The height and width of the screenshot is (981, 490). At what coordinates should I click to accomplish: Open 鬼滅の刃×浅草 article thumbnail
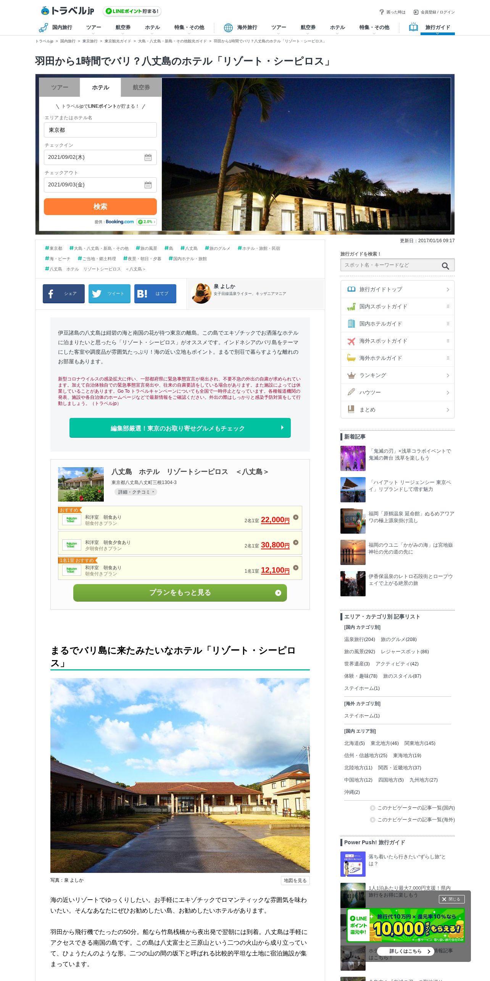[x=353, y=458]
